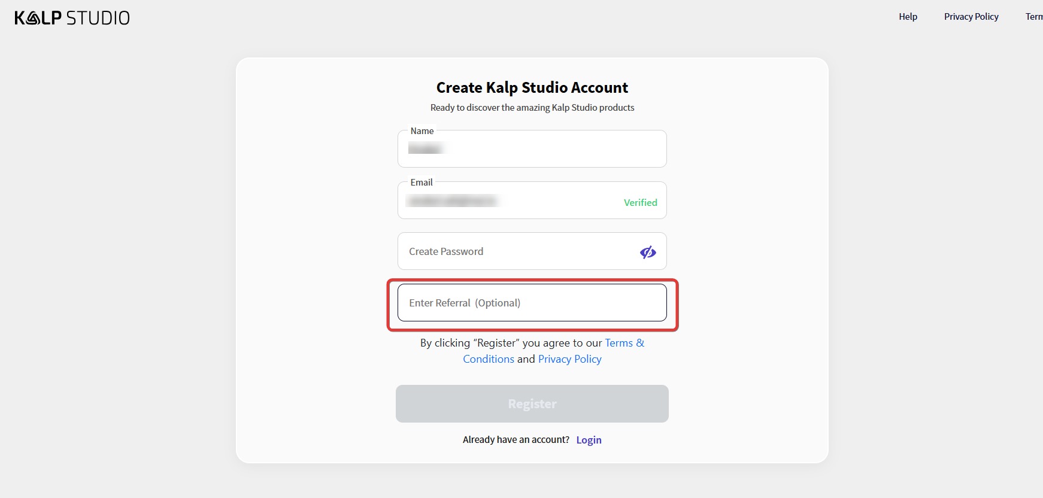This screenshot has height=498, width=1043.
Task: Click the Email floating field label
Action: (x=422, y=183)
